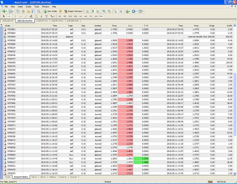Sort by the Order column header

13,26
